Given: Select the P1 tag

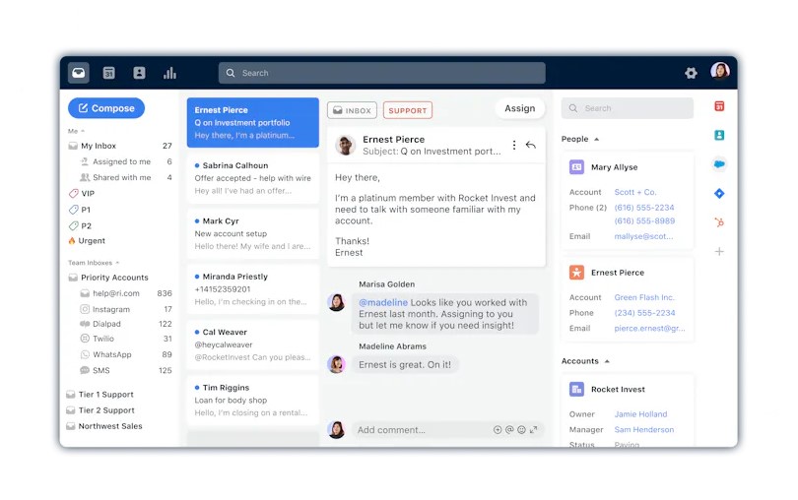Looking at the screenshot, I should (80, 210).
